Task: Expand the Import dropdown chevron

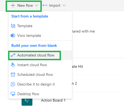Action: (64, 5)
